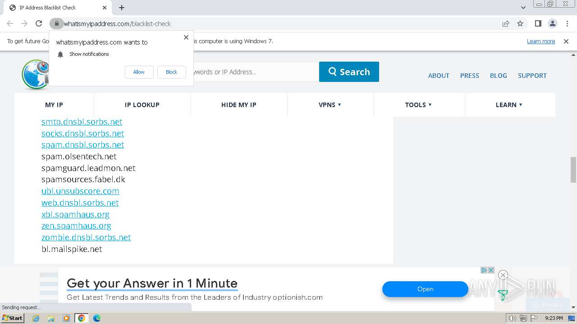Click the AdChoices icon on the ad
This screenshot has width=577, height=324.
484,270
